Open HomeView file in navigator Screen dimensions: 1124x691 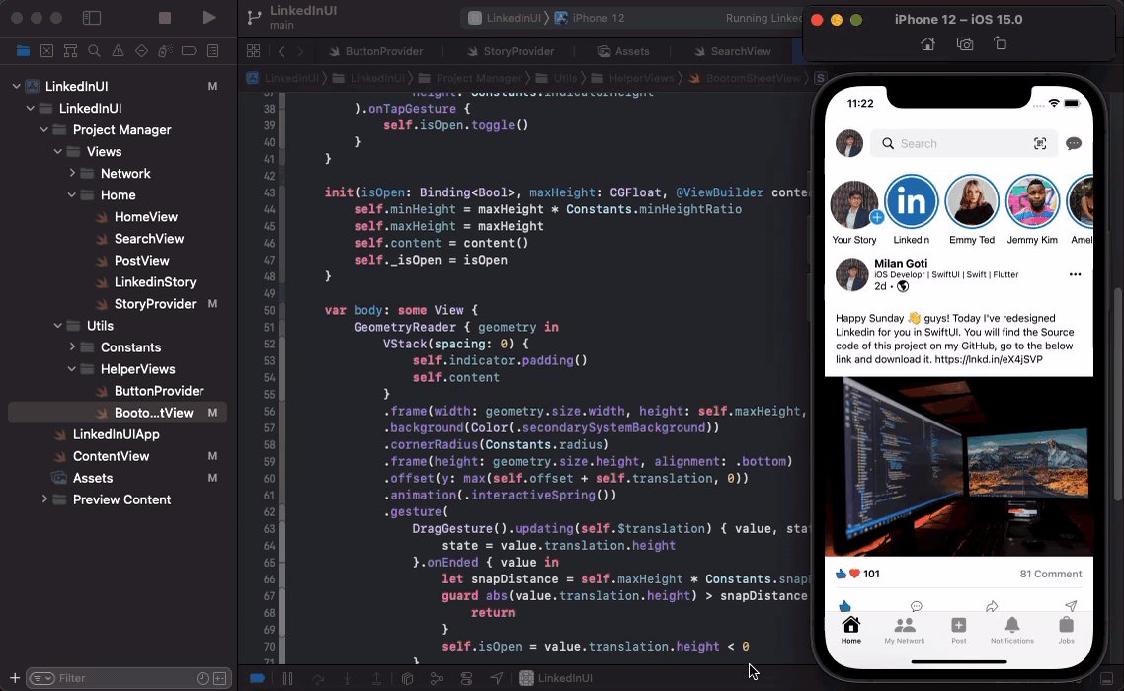pyautogui.click(x=145, y=216)
